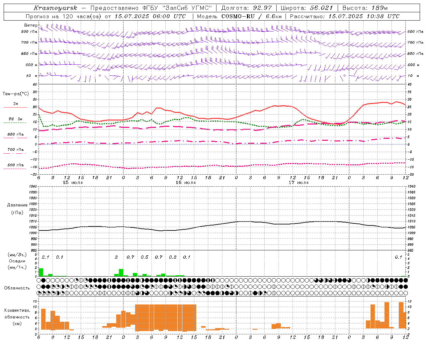
Task: Select the (км) unit label
Action: coord(17,323)
